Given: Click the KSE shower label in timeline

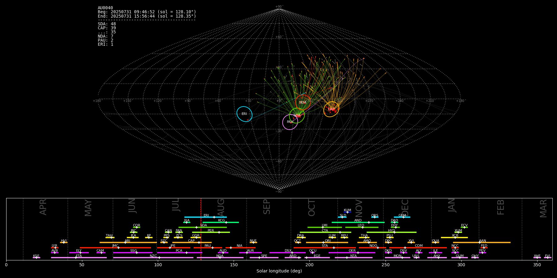Looking at the screenshot, I should point(36,256).
